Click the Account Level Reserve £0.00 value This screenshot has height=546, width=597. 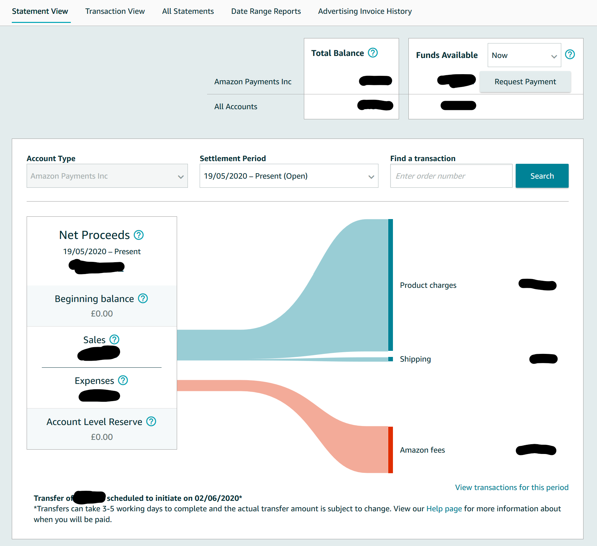[x=102, y=437]
